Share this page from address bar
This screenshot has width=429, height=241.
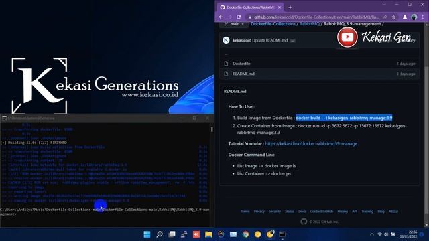coord(385,17)
